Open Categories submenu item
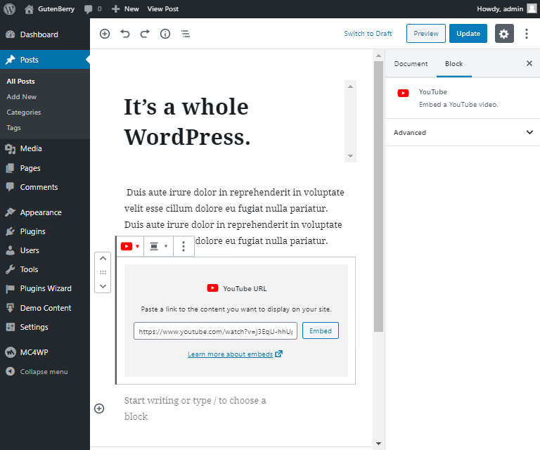540x450 pixels. (x=24, y=112)
